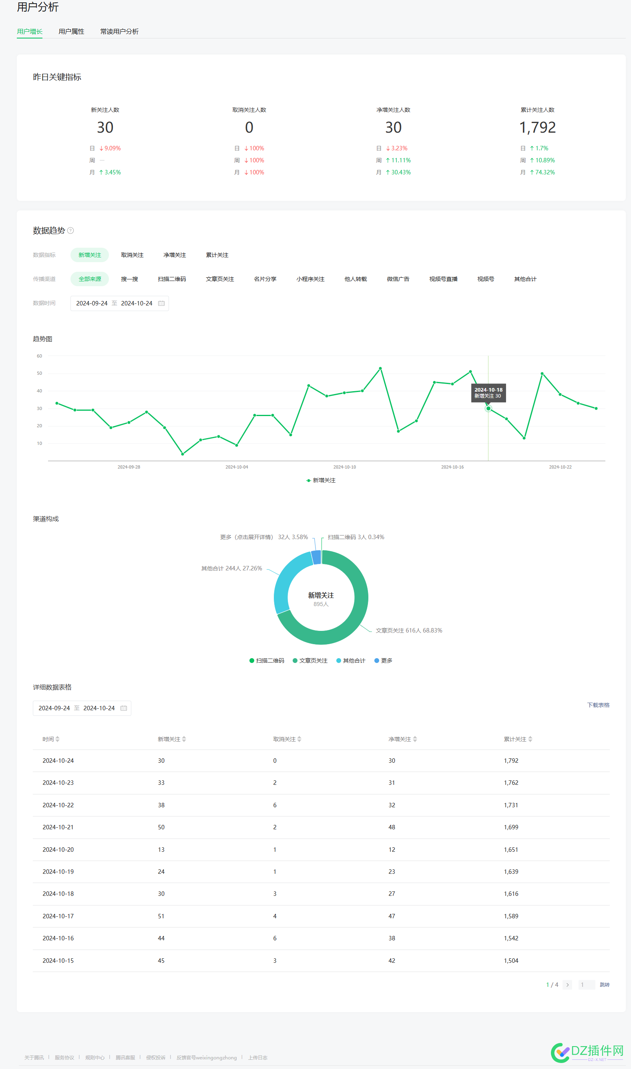Choose 视频号直播 channel filter
Viewport: 631px width, 1069px height.
pos(444,279)
